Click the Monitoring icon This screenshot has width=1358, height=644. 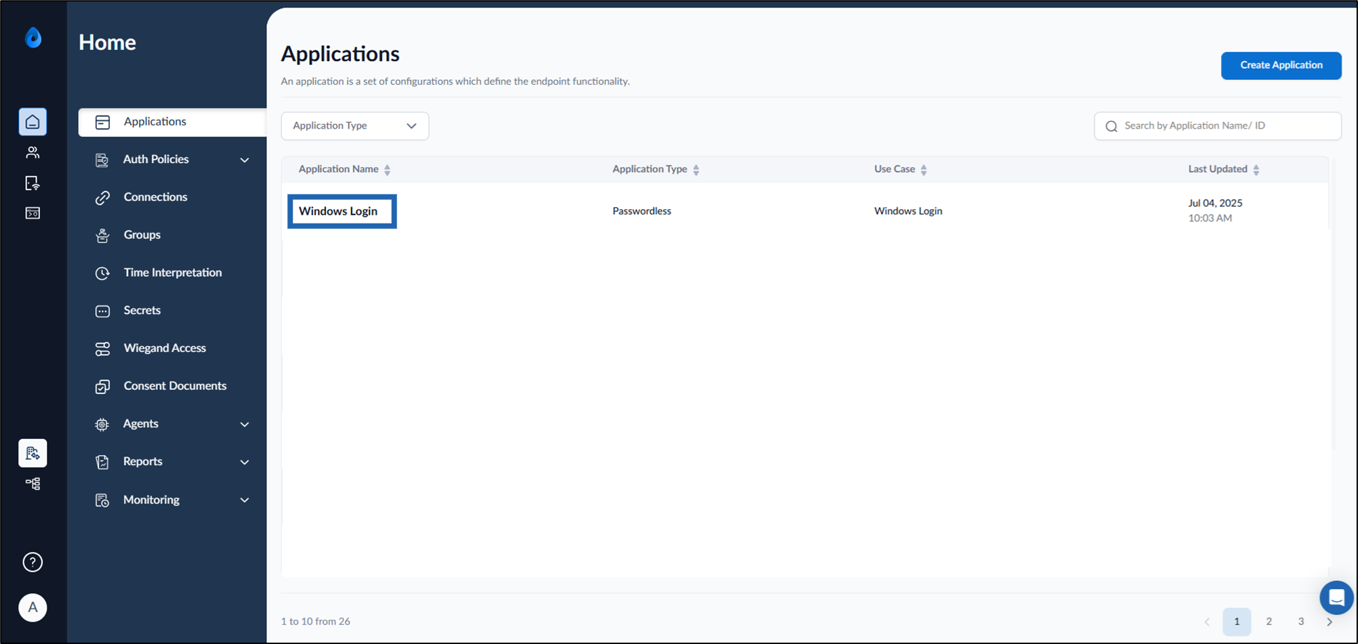[x=102, y=500]
